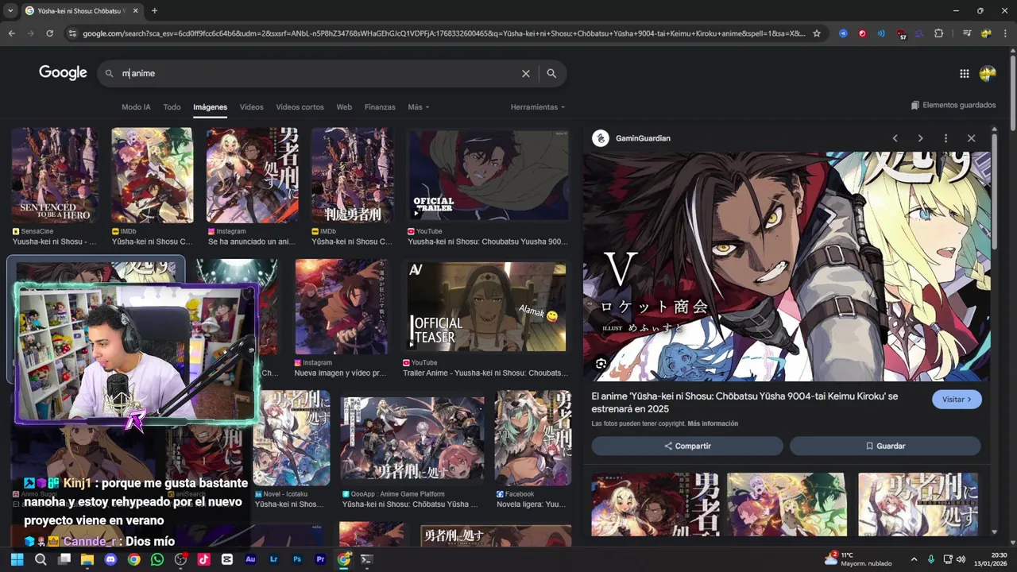
Task: Open the Google account profile picture on the page
Action: click(988, 73)
